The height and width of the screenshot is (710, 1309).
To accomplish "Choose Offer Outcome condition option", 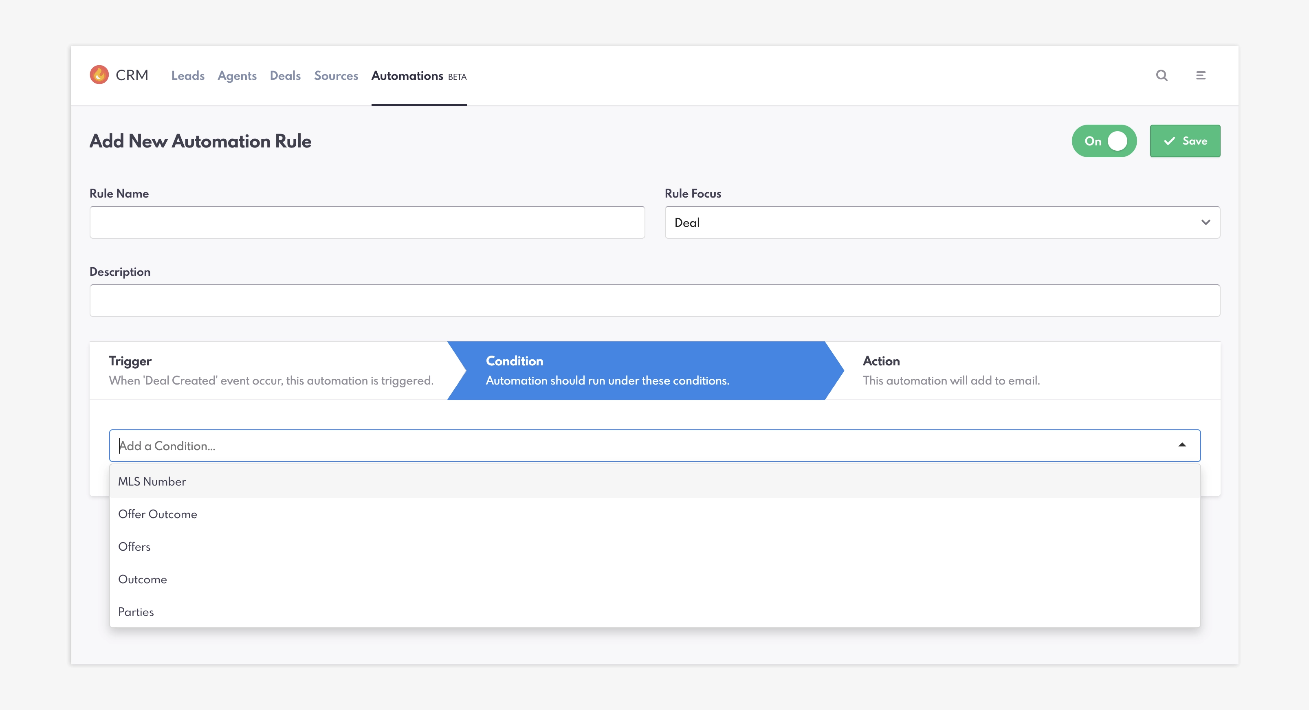I will (654, 514).
